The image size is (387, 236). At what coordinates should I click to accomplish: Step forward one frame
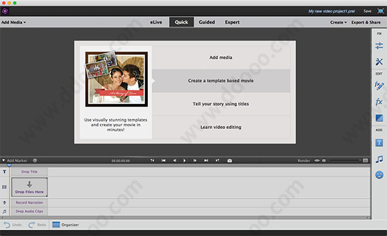pyautogui.click(x=195, y=161)
